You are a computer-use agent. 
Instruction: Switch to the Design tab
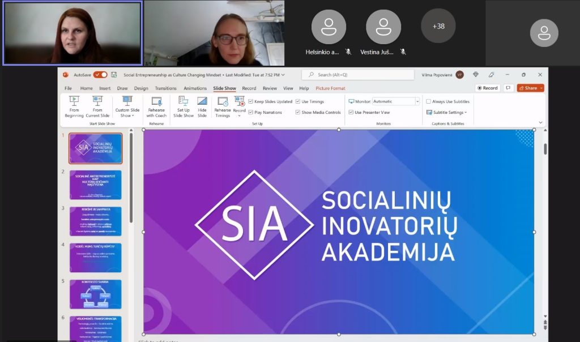(x=141, y=88)
